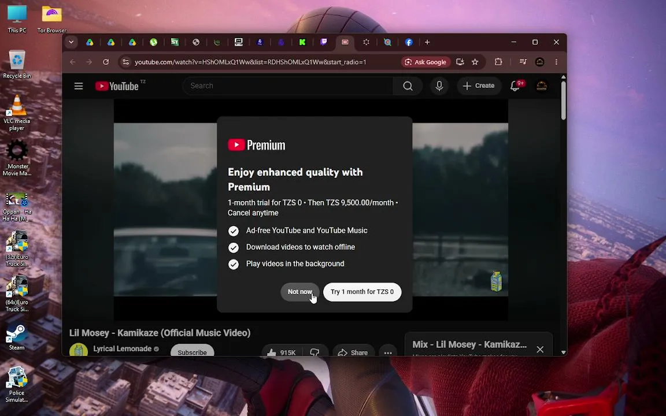Viewport: 666px width, 416px height.
Task: Go to YouTube home via logo
Action: pyautogui.click(x=117, y=86)
